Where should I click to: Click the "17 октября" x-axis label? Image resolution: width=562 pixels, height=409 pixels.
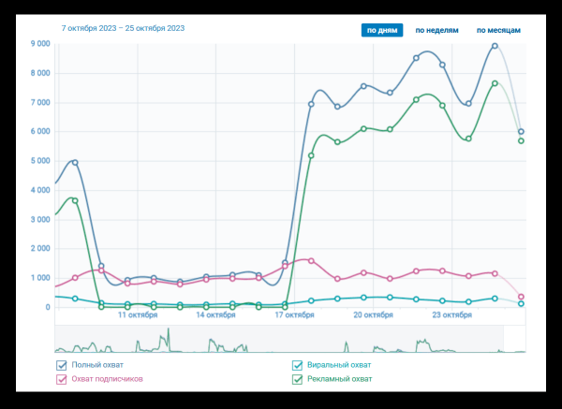(294, 315)
